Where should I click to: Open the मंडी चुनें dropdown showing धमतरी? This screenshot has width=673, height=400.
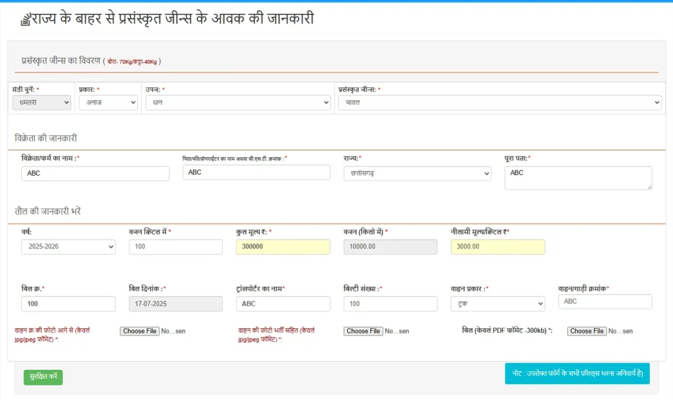coord(41,103)
